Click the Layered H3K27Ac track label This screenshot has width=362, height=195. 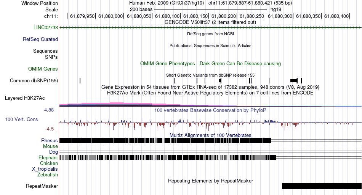tap(25, 98)
